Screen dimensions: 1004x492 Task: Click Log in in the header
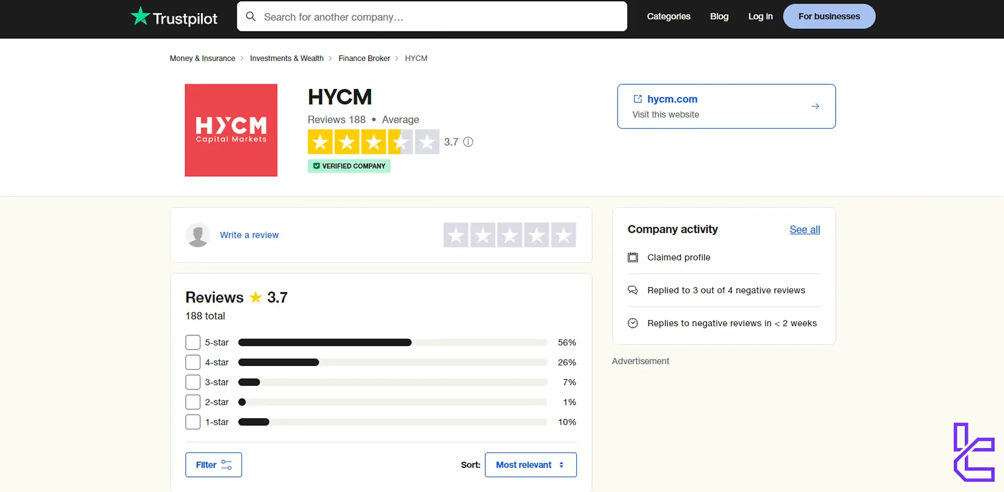pyautogui.click(x=760, y=16)
